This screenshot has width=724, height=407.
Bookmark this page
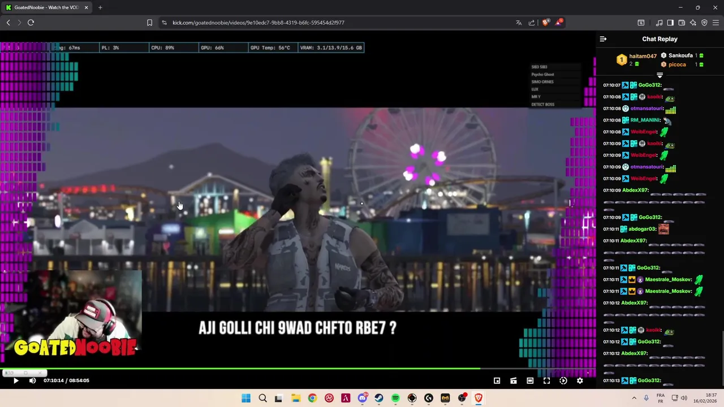coord(149,23)
